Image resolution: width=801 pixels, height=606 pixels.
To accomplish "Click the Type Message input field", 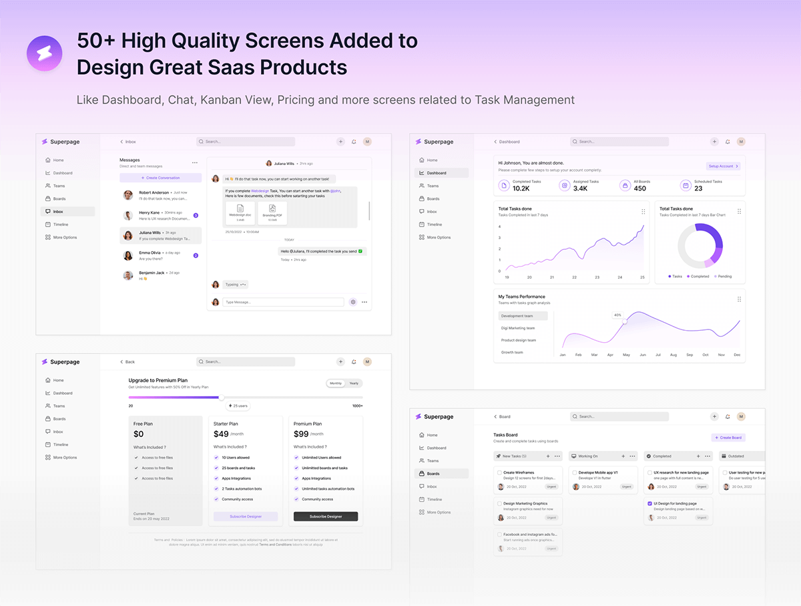I will coord(283,302).
